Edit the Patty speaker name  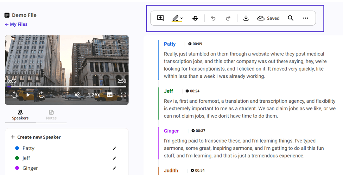pos(115,148)
